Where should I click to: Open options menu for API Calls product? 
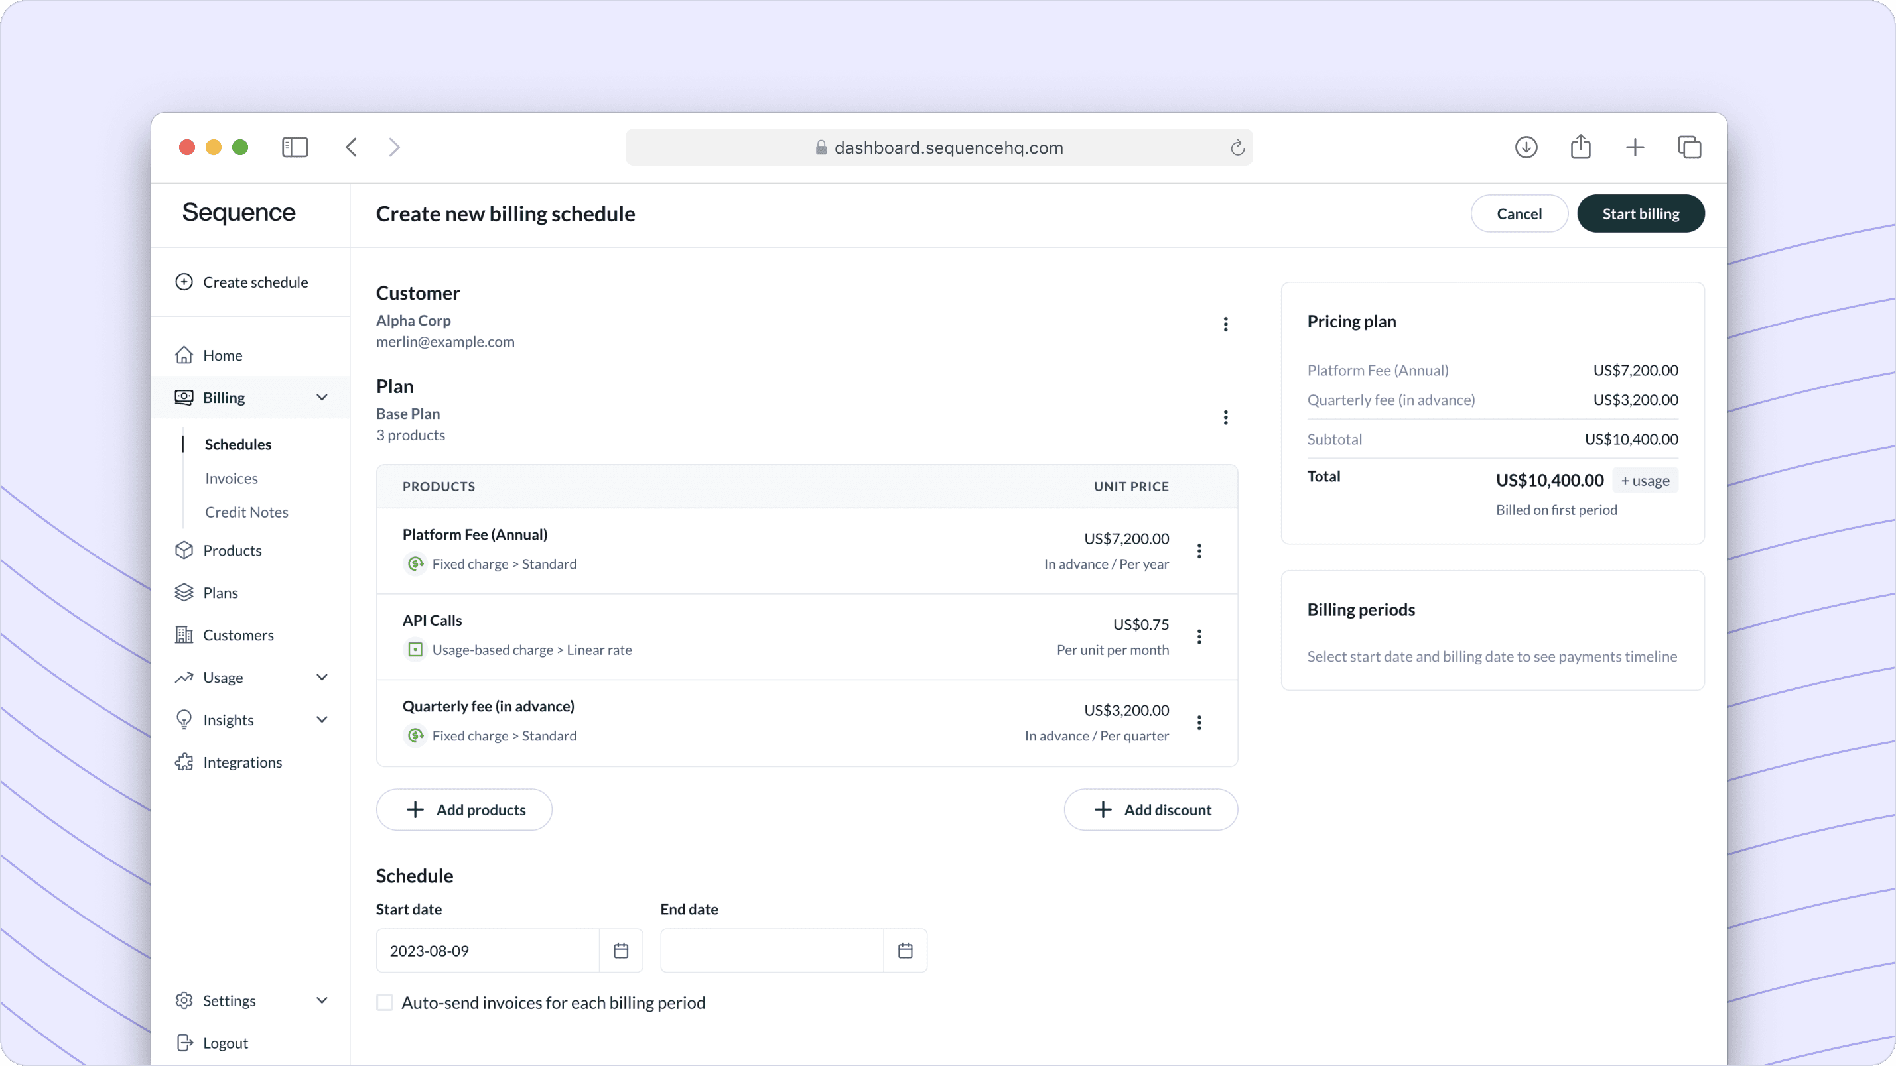[x=1199, y=636]
